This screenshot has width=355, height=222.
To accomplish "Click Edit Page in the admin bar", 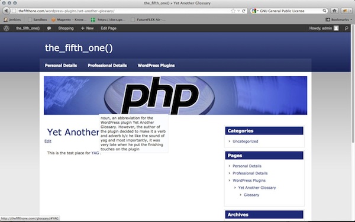I will [108, 28].
